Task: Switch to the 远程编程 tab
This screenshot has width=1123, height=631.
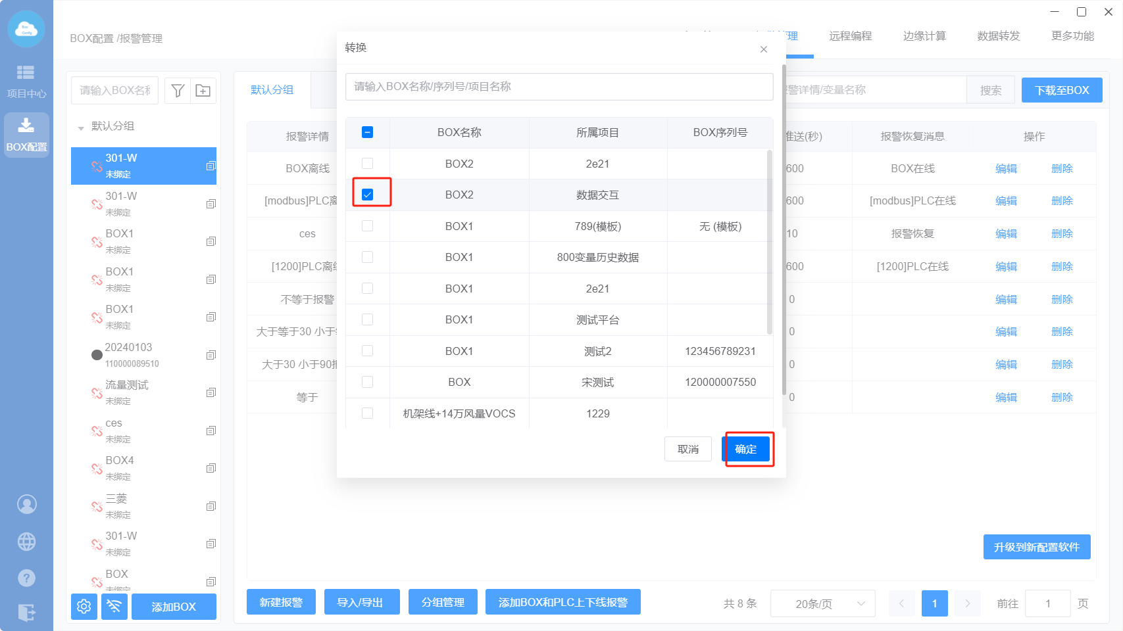Action: pyautogui.click(x=850, y=36)
